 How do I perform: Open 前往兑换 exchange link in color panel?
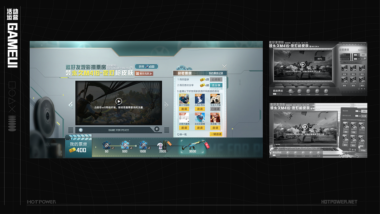coord(144,73)
